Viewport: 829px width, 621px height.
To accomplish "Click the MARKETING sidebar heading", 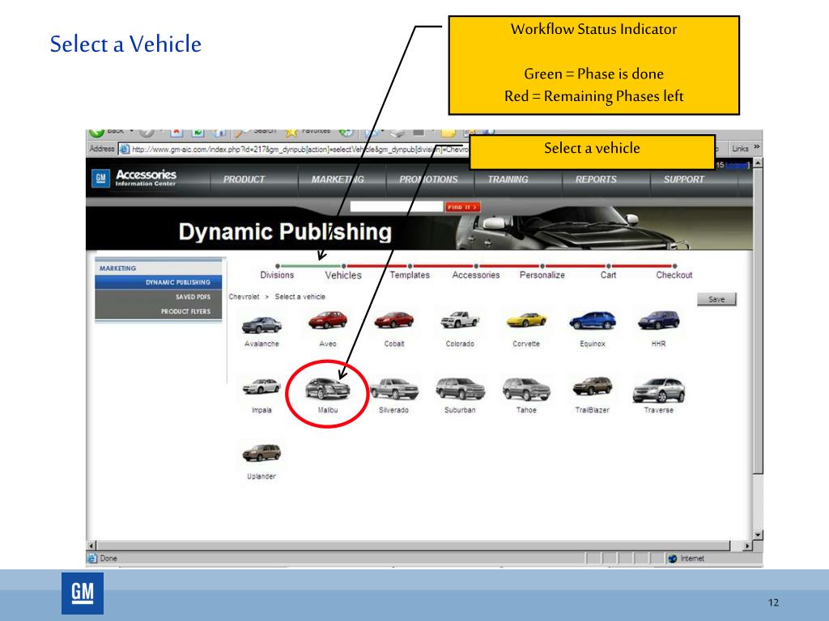I will coord(117,268).
